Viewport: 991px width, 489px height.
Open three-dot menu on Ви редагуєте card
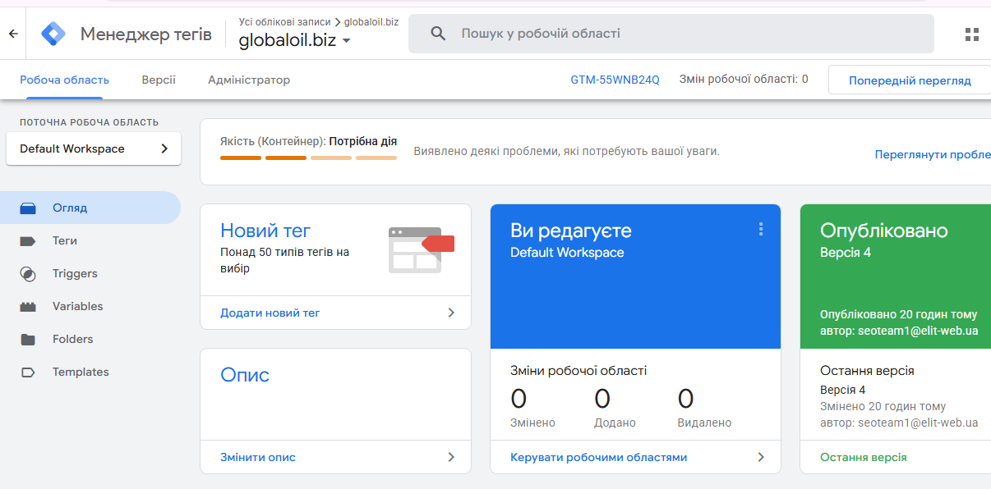tap(761, 229)
